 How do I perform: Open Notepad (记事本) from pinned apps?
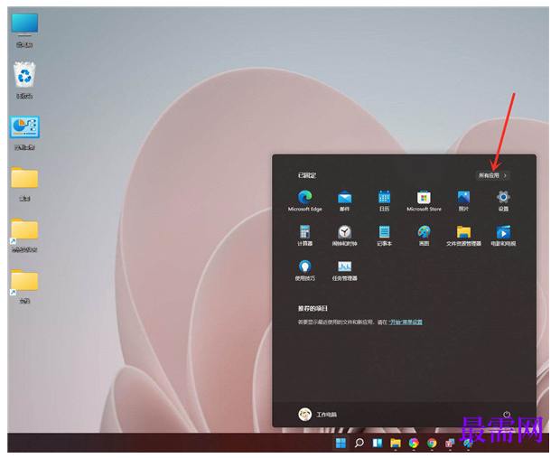point(384,236)
